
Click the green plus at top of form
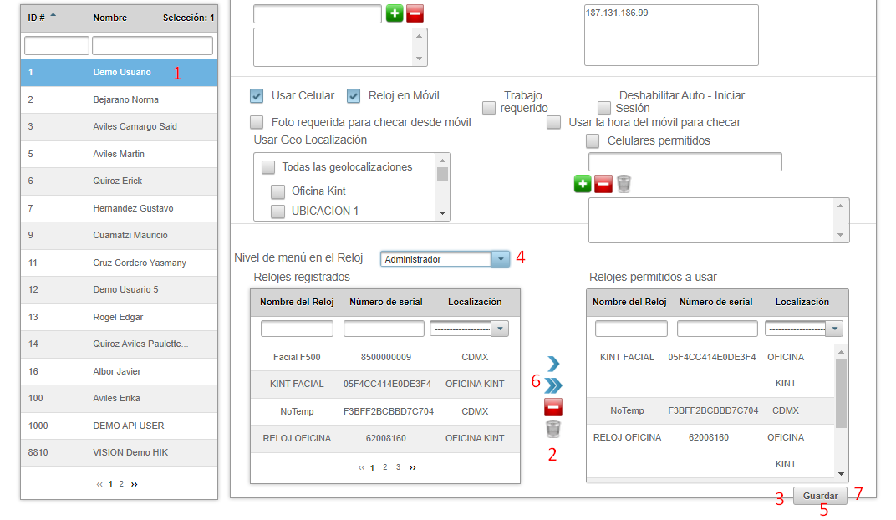point(395,13)
